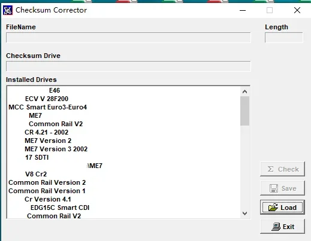Pick the 17 SDTI drive
The image size is (311, 241).
click(37, 157)
